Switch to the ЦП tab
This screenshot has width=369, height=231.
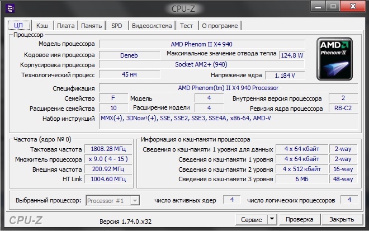[19, 25]
